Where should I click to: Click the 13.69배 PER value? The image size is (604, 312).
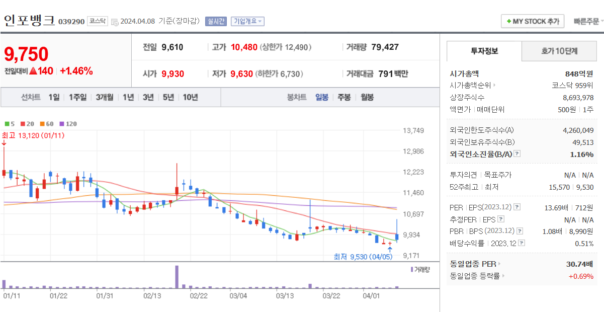click(x=556, y=207)
